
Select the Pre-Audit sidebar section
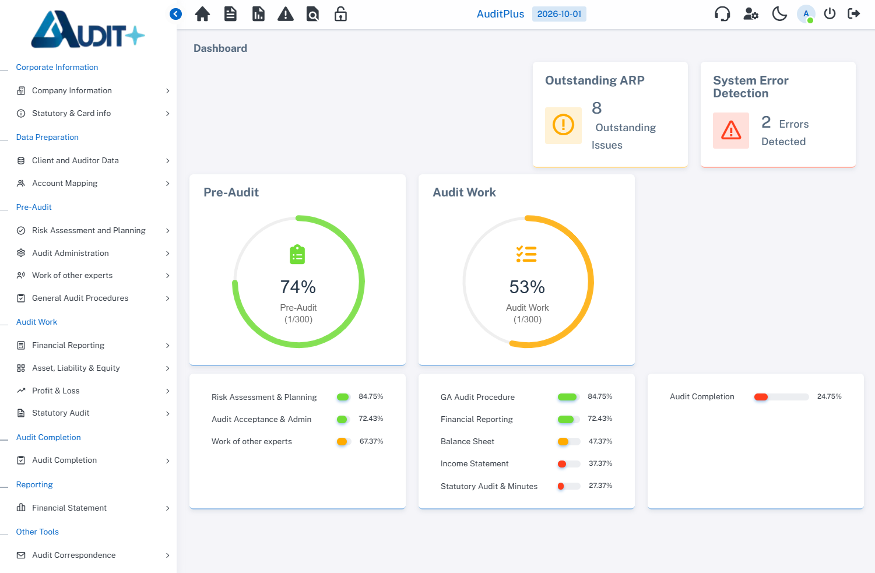pyautogui.click(x=34, y=207)
